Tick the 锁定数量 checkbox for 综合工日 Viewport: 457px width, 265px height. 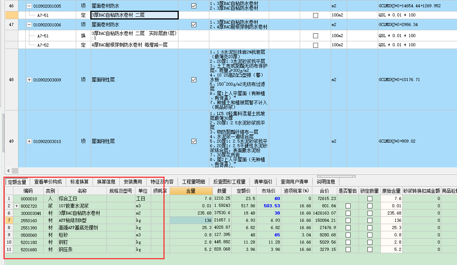pyautogui.click(x=370, y=198)
